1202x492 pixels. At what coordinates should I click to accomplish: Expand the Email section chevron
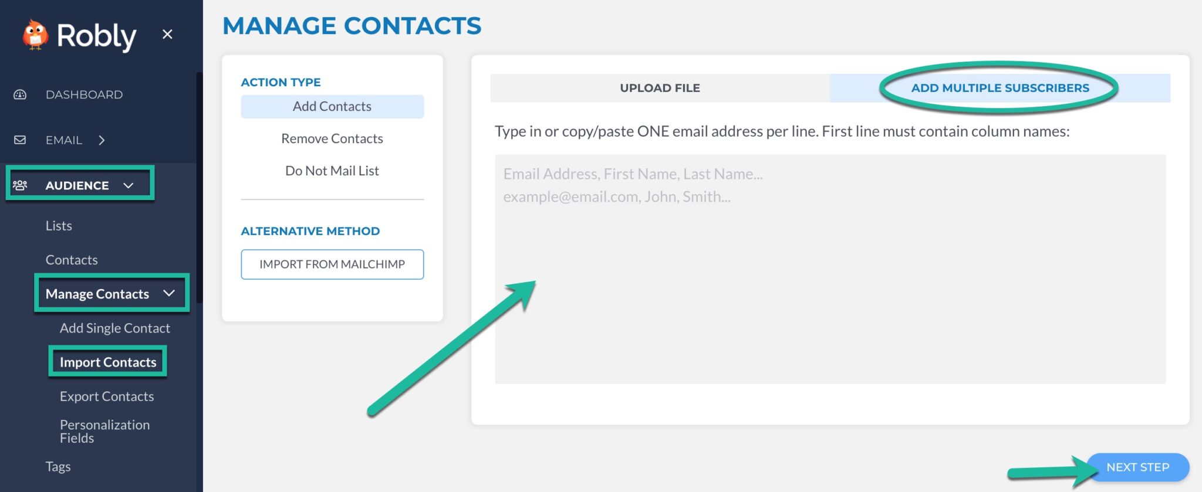tap(102, 140)
